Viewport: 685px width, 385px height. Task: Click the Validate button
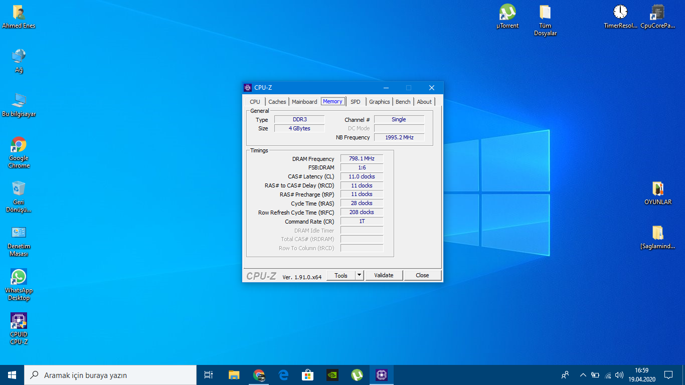click(x=384, y=275)
